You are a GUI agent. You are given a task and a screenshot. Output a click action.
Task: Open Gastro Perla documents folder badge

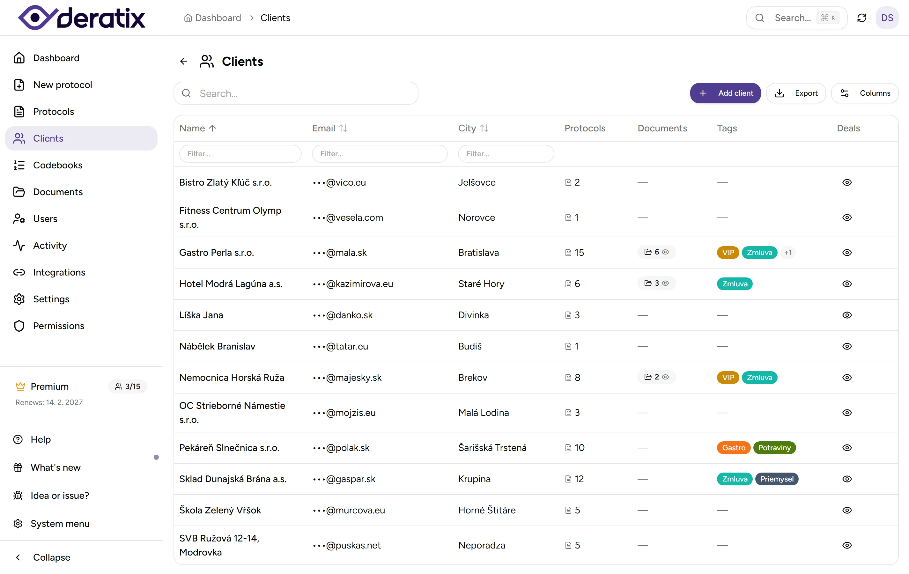pos(656,252)
